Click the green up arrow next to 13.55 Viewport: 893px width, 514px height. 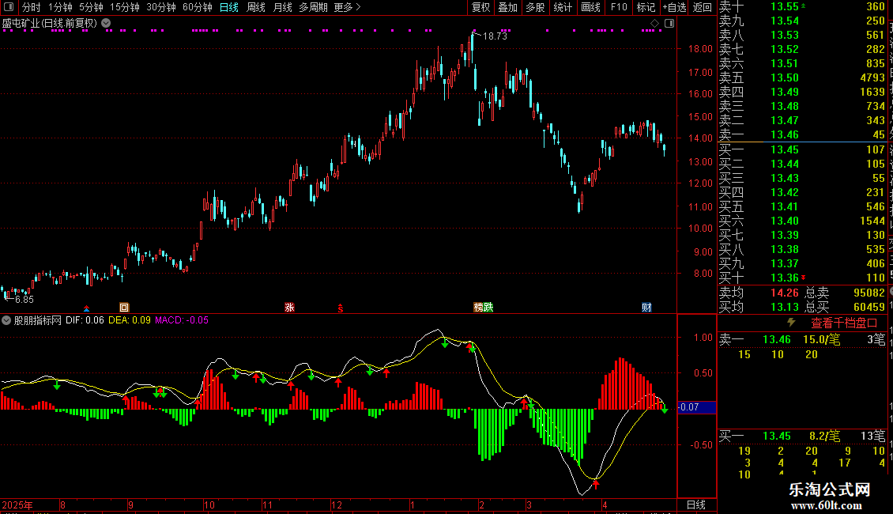tap(804, 6)
